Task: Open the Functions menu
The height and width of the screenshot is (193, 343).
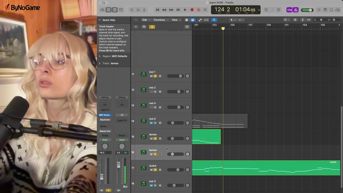Action: pos(161,20)
